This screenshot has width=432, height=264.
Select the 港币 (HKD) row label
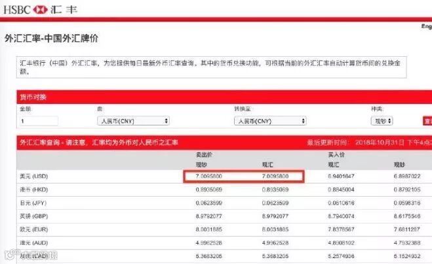pyautogui.click(x=33, y=190)
